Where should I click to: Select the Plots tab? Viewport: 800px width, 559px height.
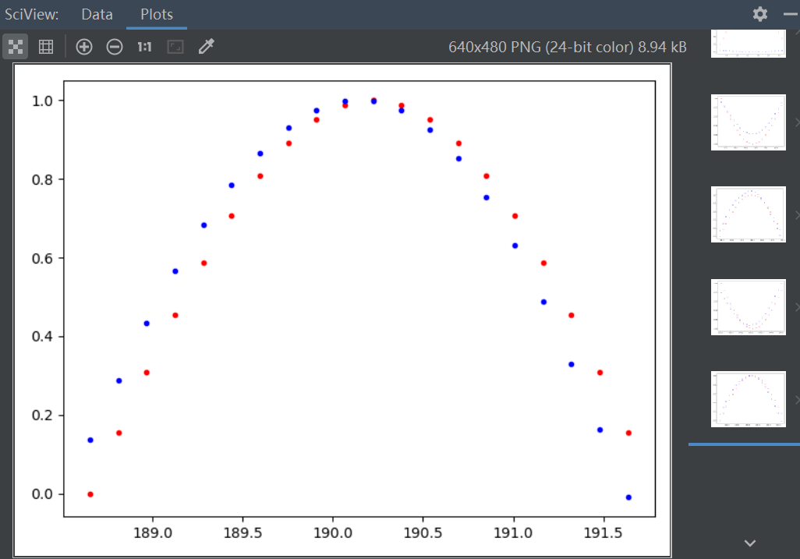coord(157,14)
